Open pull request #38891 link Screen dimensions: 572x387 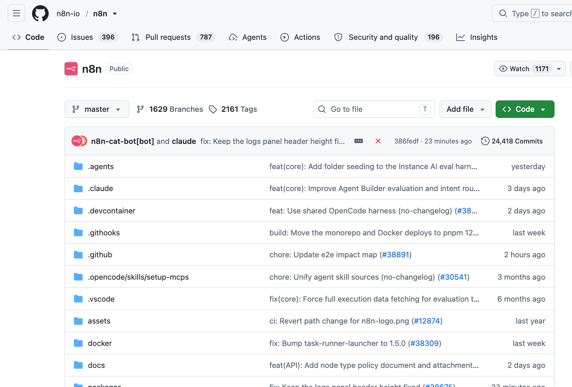(396, 255)
